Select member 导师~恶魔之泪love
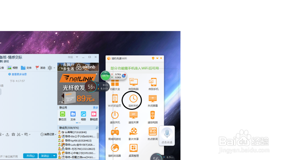This screenshot has height=160, width=285. pyautogui.click(x=77, y=157)
